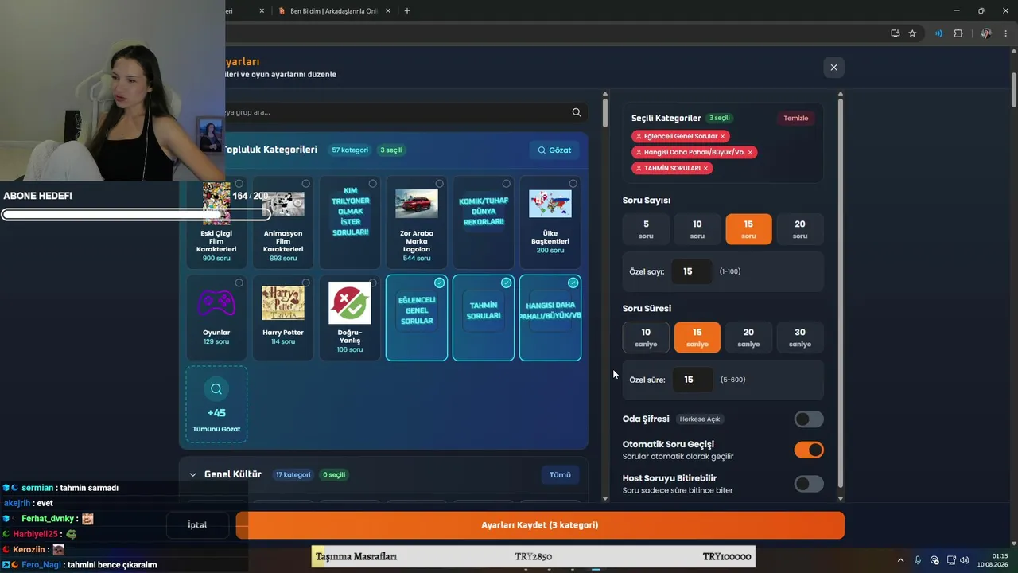Viewport: 1018px width, 573px height.
Task: Click the Özel süre number field
Action: (x=692, y=380)
